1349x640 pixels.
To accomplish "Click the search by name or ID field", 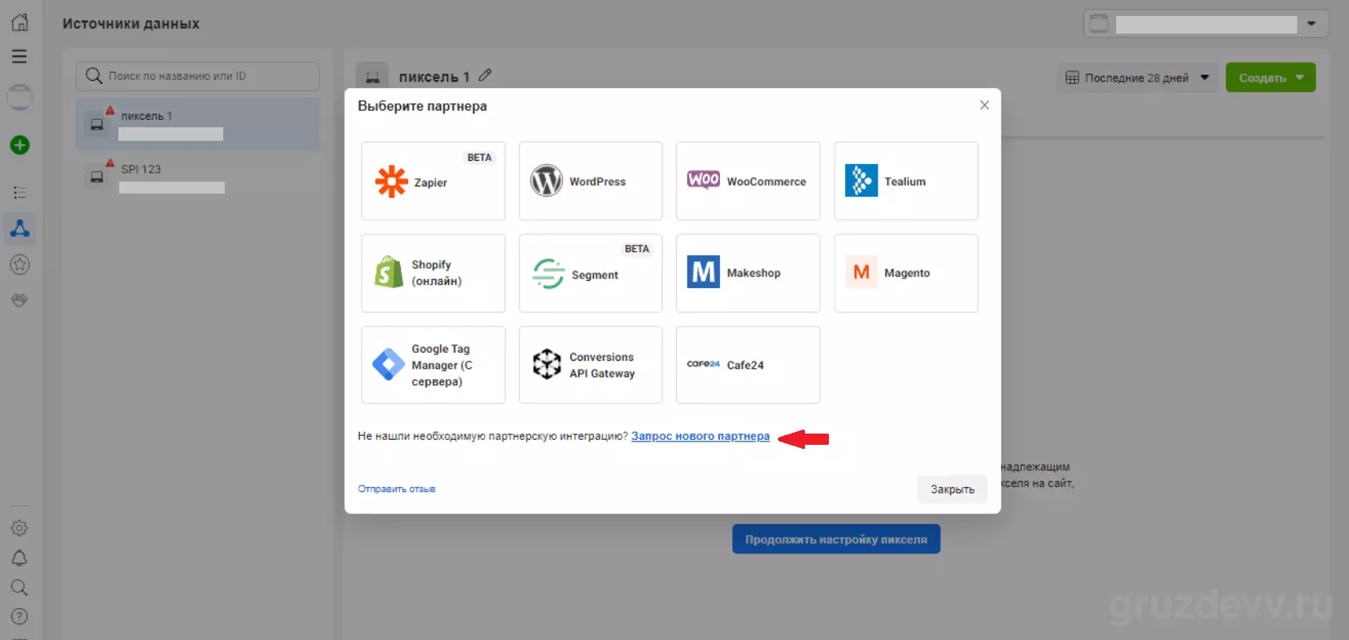I will tap(198, 76).
